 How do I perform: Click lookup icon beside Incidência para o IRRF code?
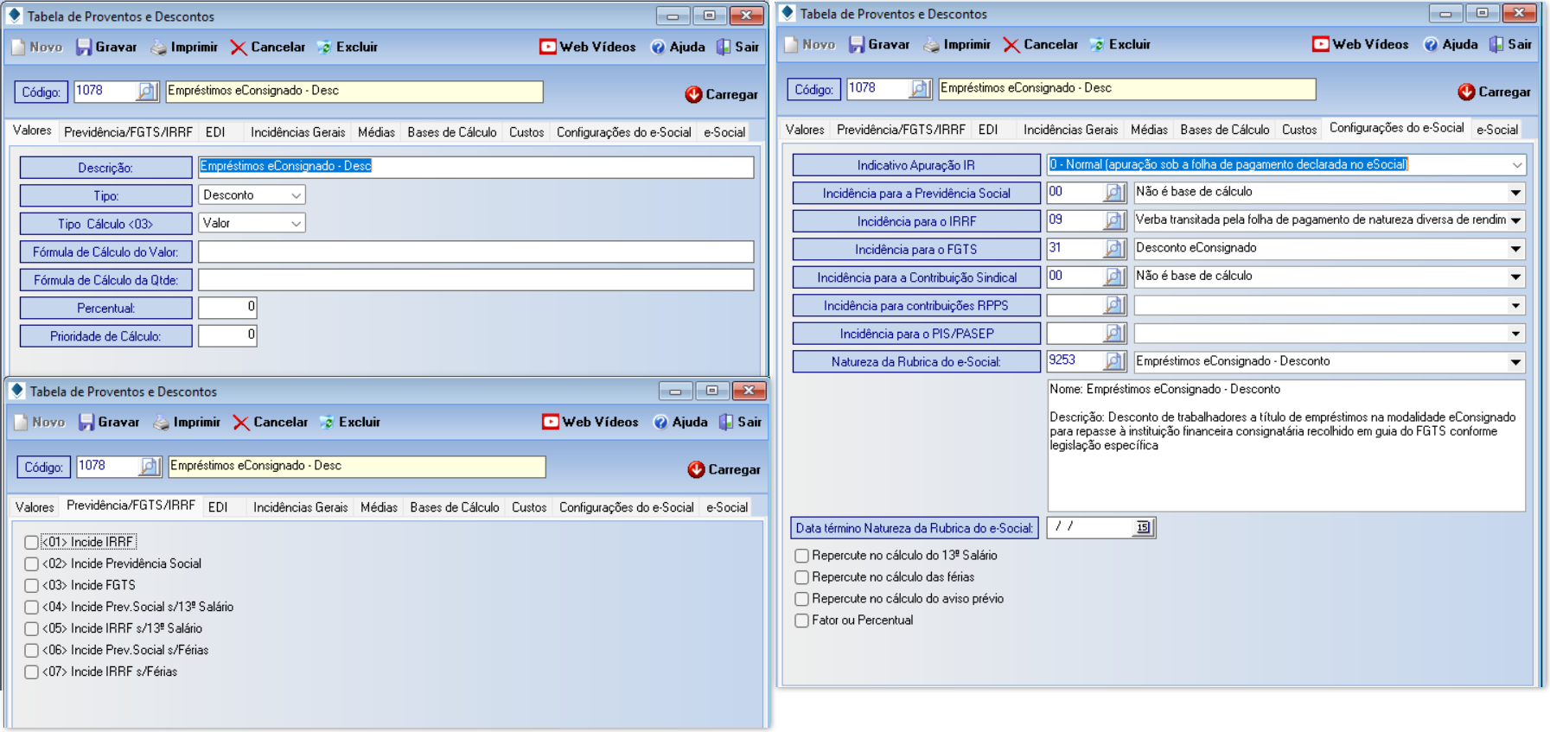click(x=1114, y=221)
